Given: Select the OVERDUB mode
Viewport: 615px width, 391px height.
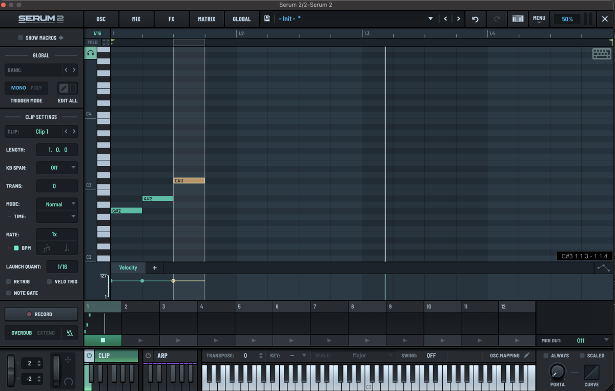Looking at the screenshot, I should (22, 333).
